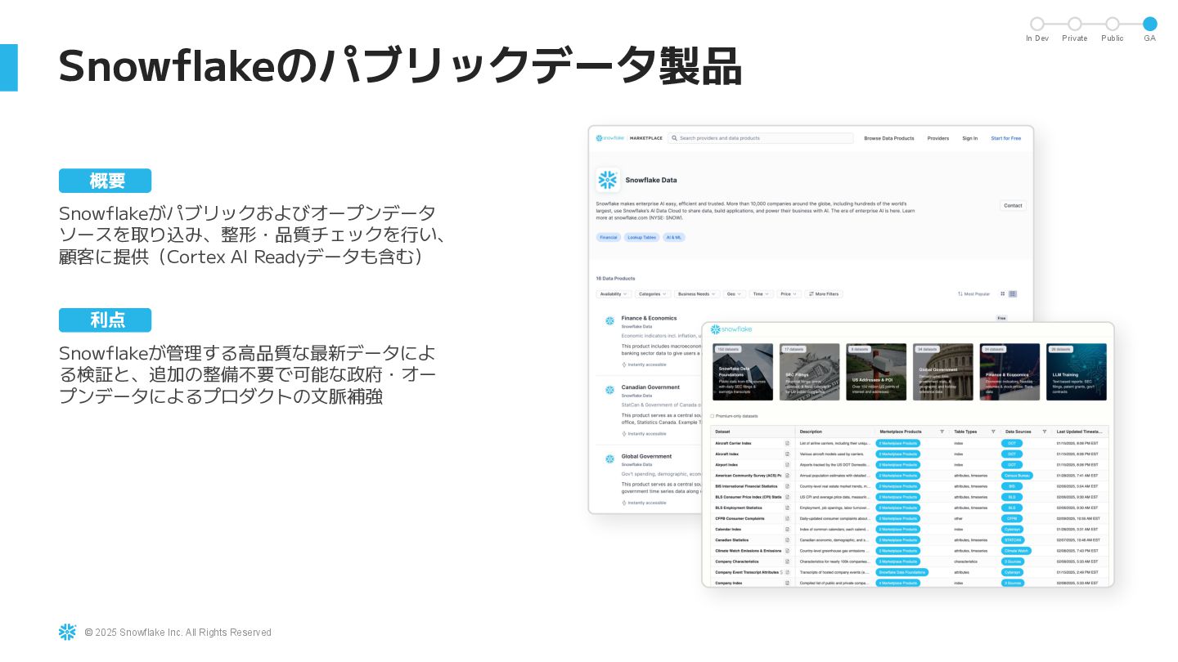Click the filled GA status circle
This screenshot has height=662, width=1178.
tap(1150, 24)
